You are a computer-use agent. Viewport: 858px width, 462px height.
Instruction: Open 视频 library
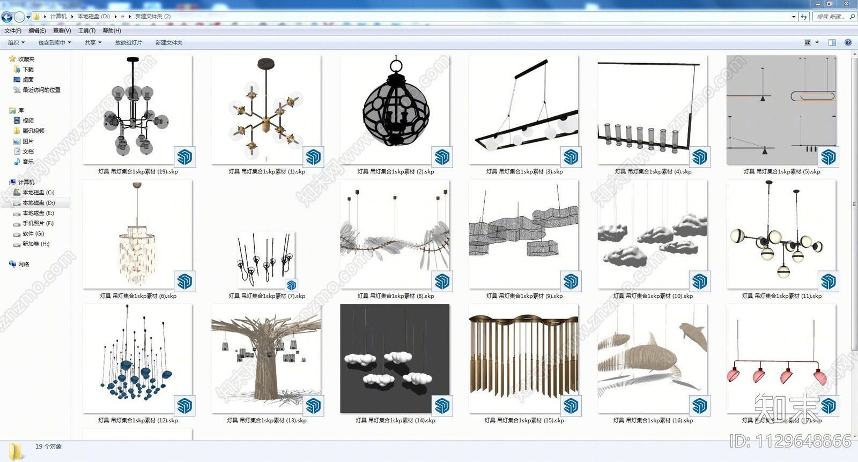[x=24, y=120]
